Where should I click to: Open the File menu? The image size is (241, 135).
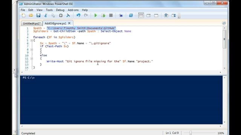click(x=23, y=10)
